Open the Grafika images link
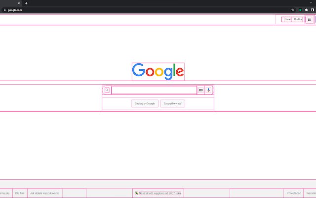Image resolution: width=316 pixels, height=198 pixels. tap(298, 19)
